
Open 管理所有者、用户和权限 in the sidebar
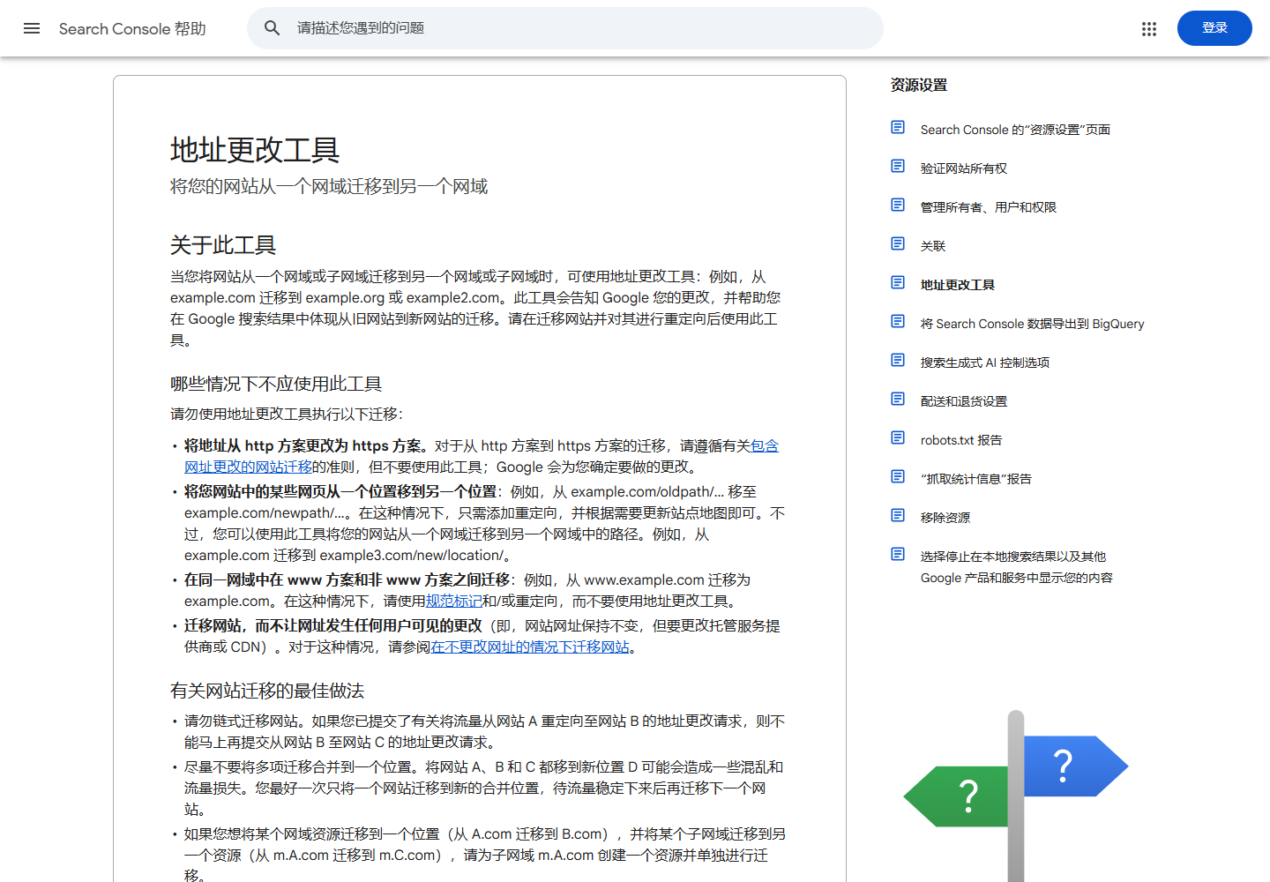pos(989,207)
